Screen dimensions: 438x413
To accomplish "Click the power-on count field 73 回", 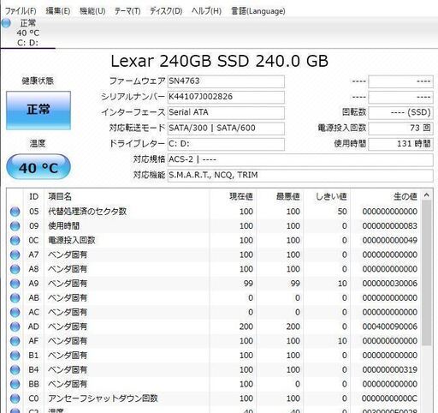I will click(x=400, y=129).
